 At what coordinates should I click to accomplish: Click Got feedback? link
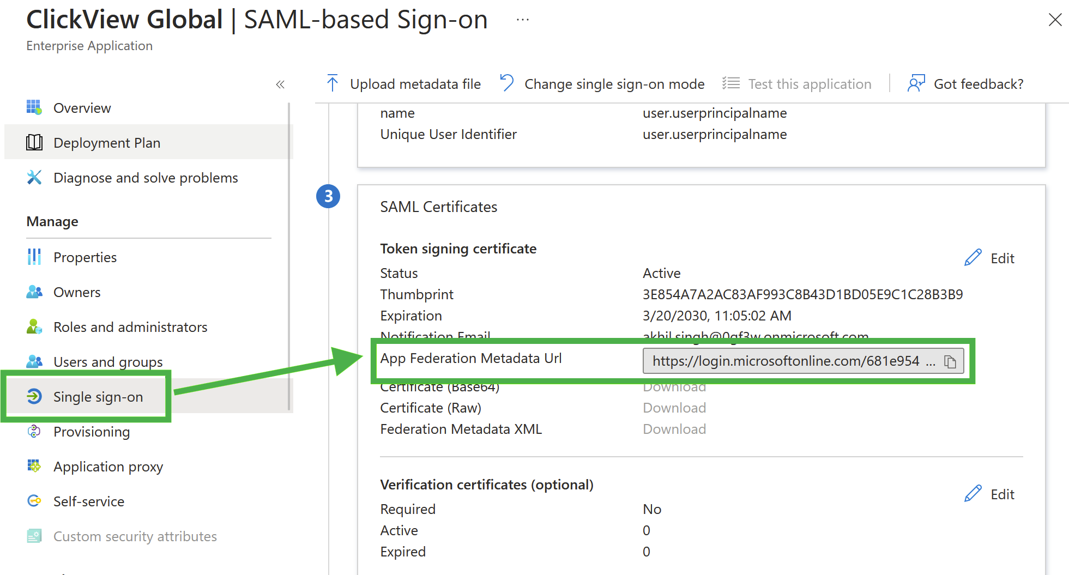coord(965,84)
